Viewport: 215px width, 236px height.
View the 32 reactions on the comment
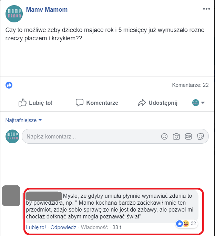[186, 224]
